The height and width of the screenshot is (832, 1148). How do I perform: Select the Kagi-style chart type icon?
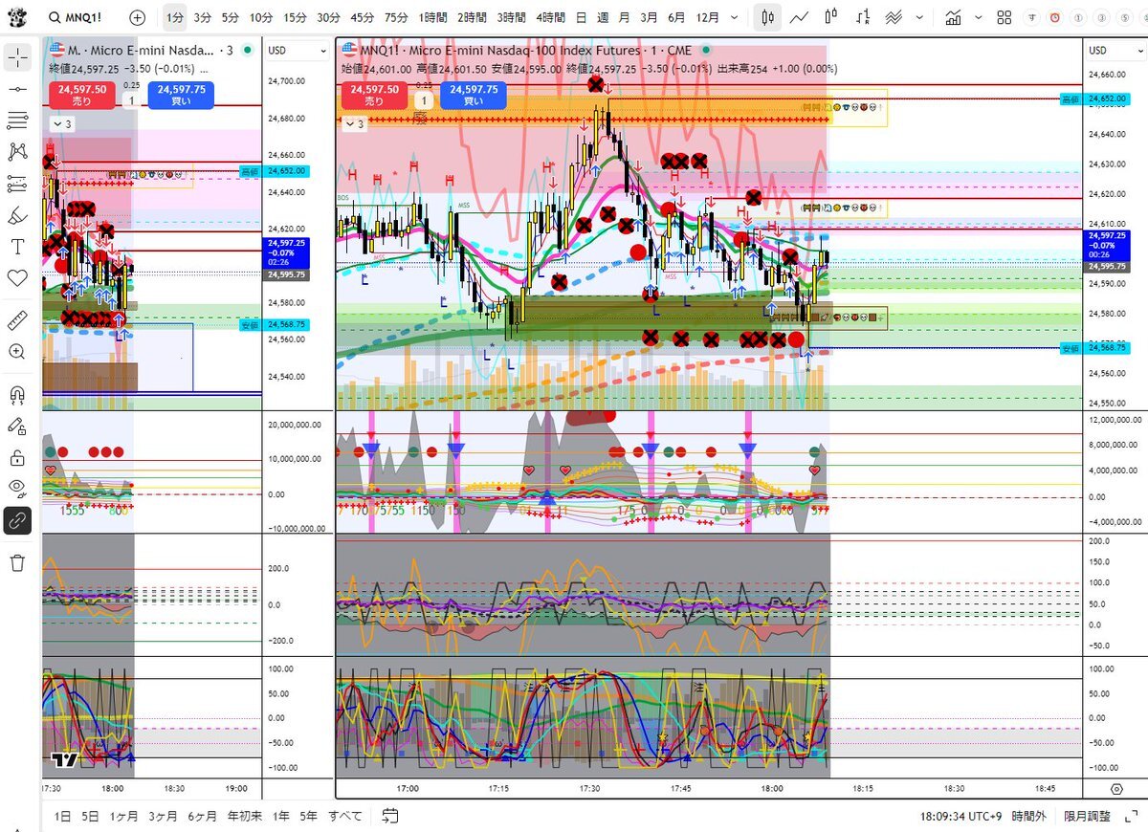894,17
